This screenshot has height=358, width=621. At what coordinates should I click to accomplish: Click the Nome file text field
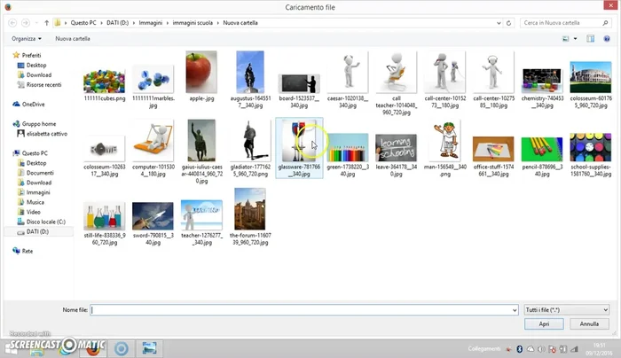(302, 310)
